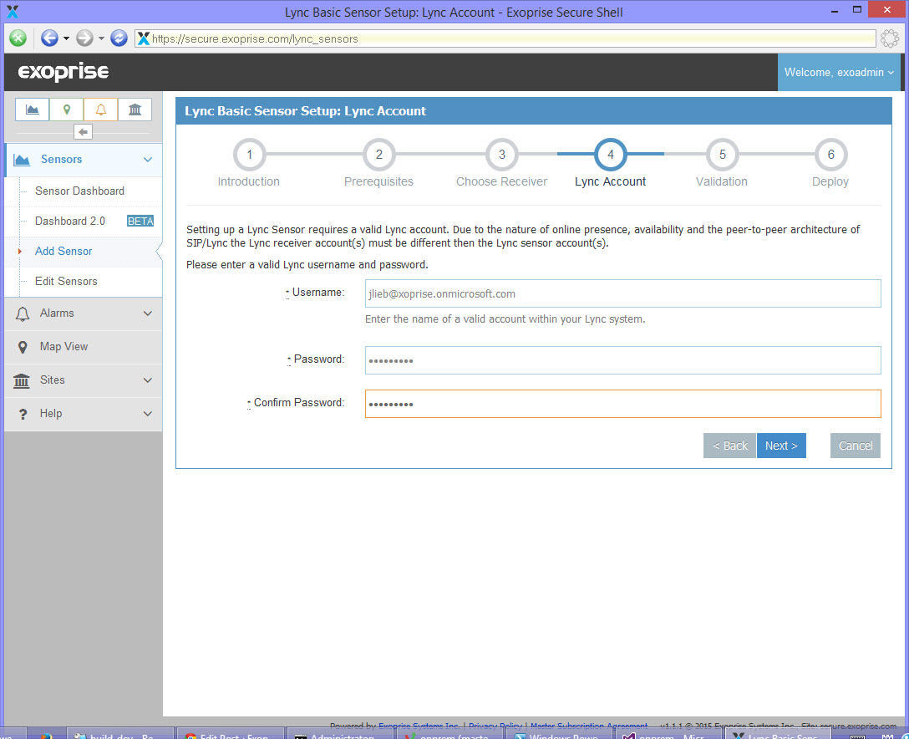Click the Next > button
Viewport: 909px width, 739px height.
[x=781, y=446]
